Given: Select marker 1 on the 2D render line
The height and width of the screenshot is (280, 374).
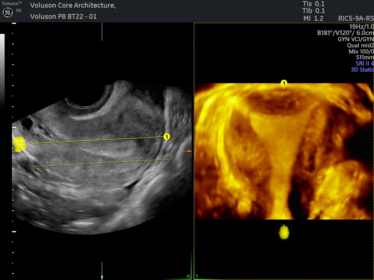Looking at the screenshot, I should (x=167, y=136).
